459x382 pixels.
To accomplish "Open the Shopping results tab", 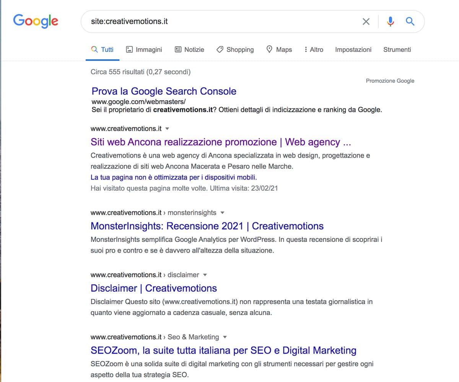I will tap(235, 49).
